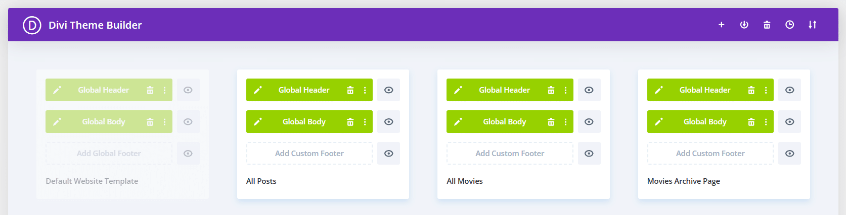
Task: Add Custom Footer to All Movies
Action: (x=510, y=154)
